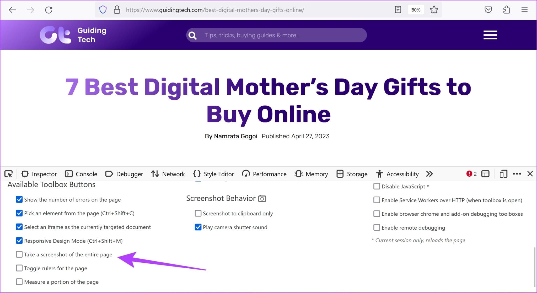Enable Screenshot to clipboard only
The width and height of the screenshot is (537, 293).
tap(198, 213)
